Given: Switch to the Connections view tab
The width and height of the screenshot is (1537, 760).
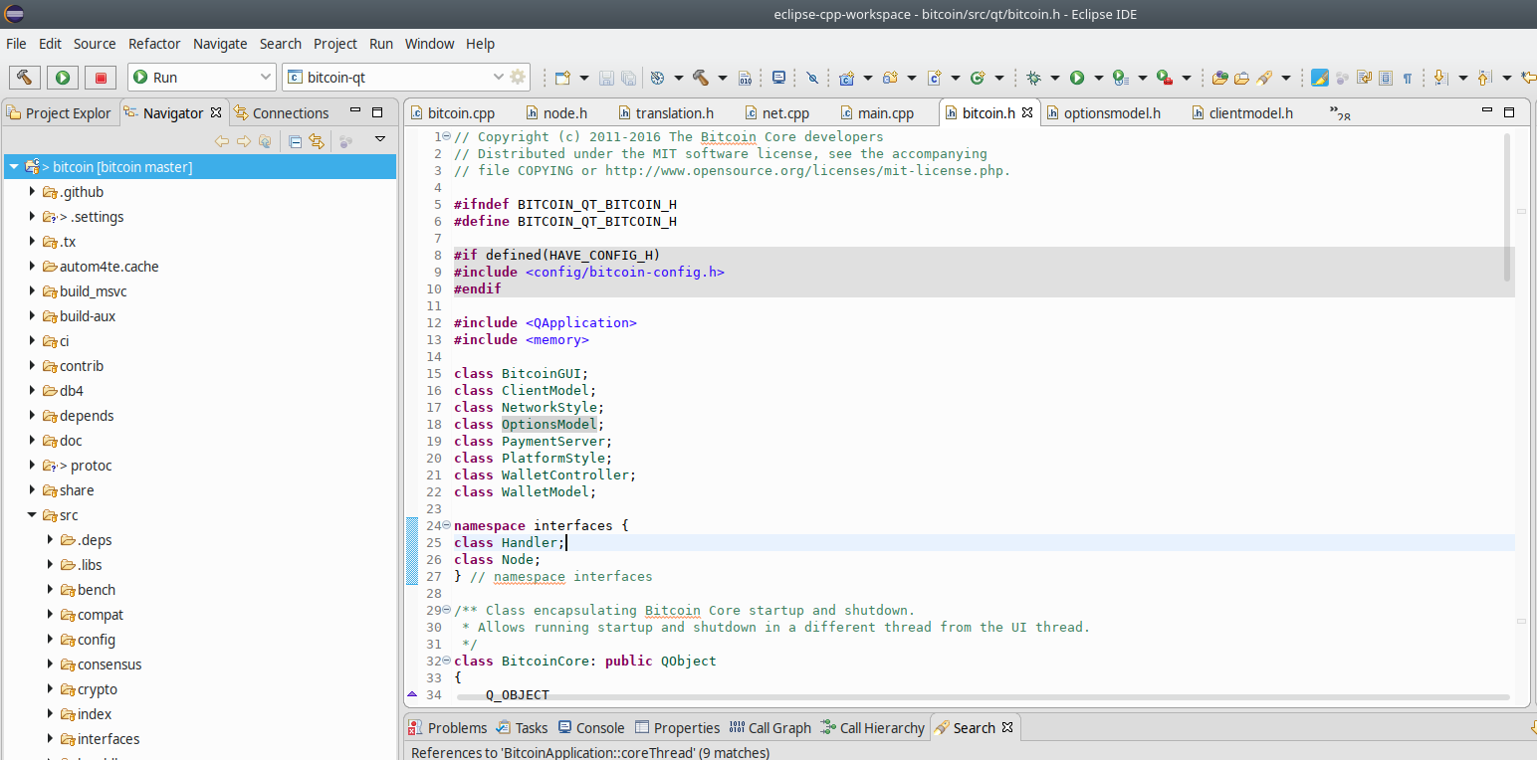Looking at the screenshot, I should click(x=281, y=113).
